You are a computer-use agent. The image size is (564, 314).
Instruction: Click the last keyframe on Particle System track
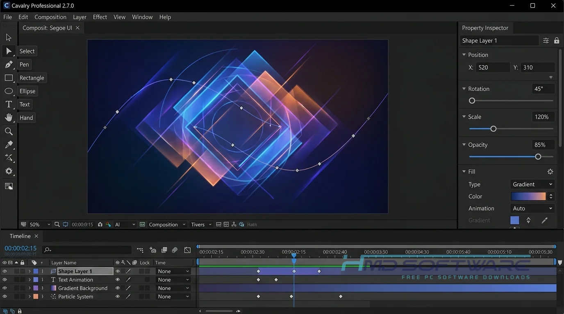(x=341, y=296)
